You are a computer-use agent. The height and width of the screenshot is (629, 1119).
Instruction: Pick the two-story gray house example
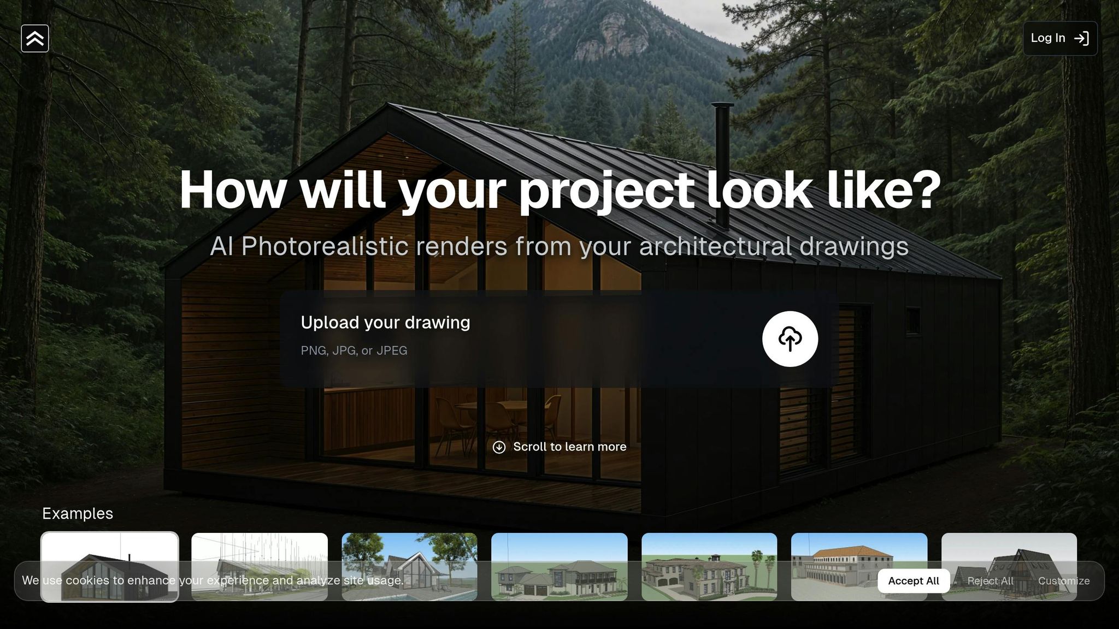point(559,567)
